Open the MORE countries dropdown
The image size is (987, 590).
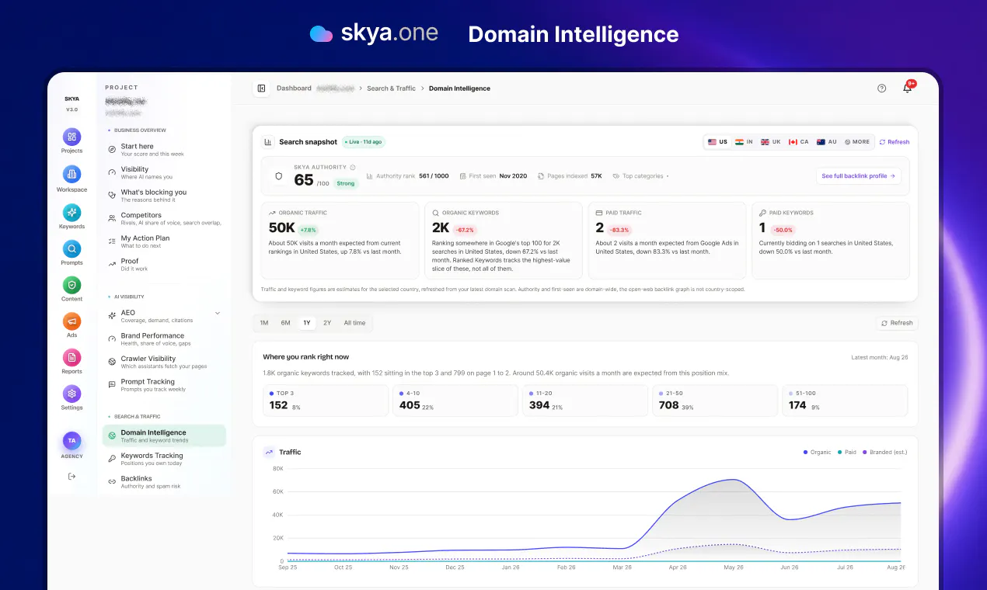[856, 142]
